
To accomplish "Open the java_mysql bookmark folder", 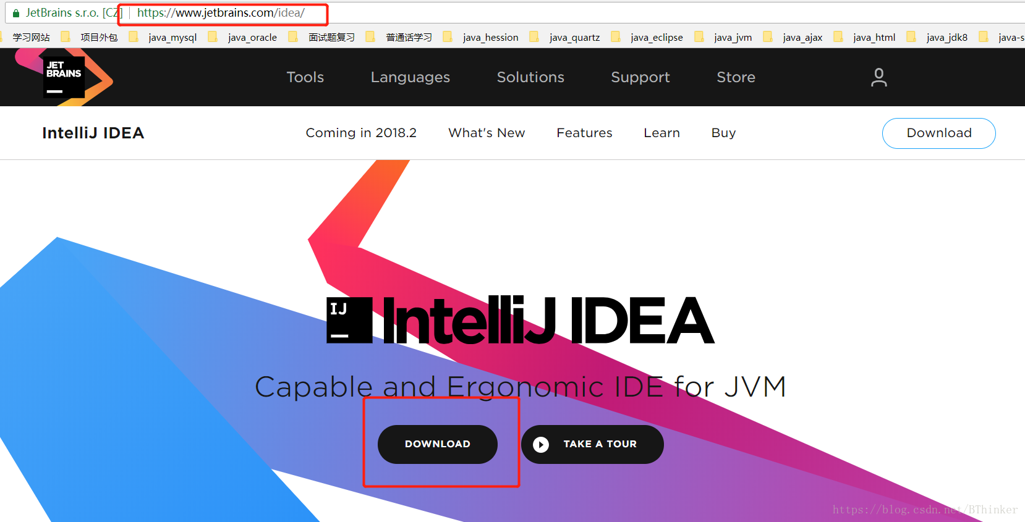I will point(163,37).
